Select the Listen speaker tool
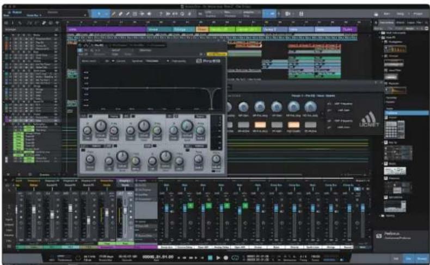Viewport: 430px width, 265px height. pos(149,14)
